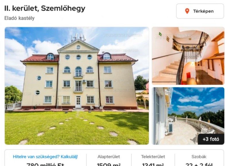Open the terrace balcony photo
229x166 pixels.
pos(188,116)
